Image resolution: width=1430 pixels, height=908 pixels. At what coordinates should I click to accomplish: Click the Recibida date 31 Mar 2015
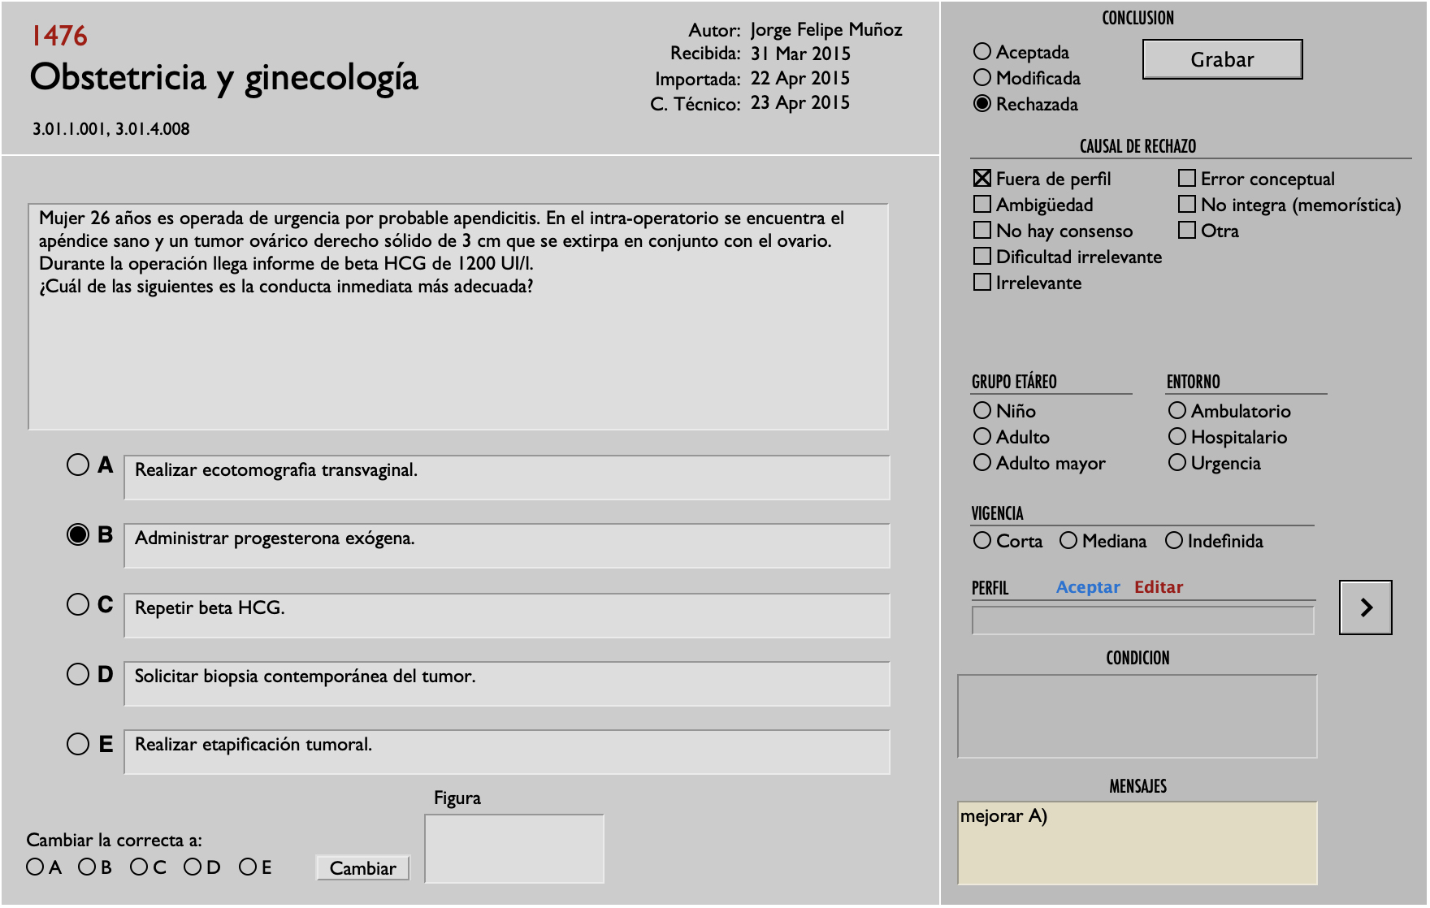800,54
